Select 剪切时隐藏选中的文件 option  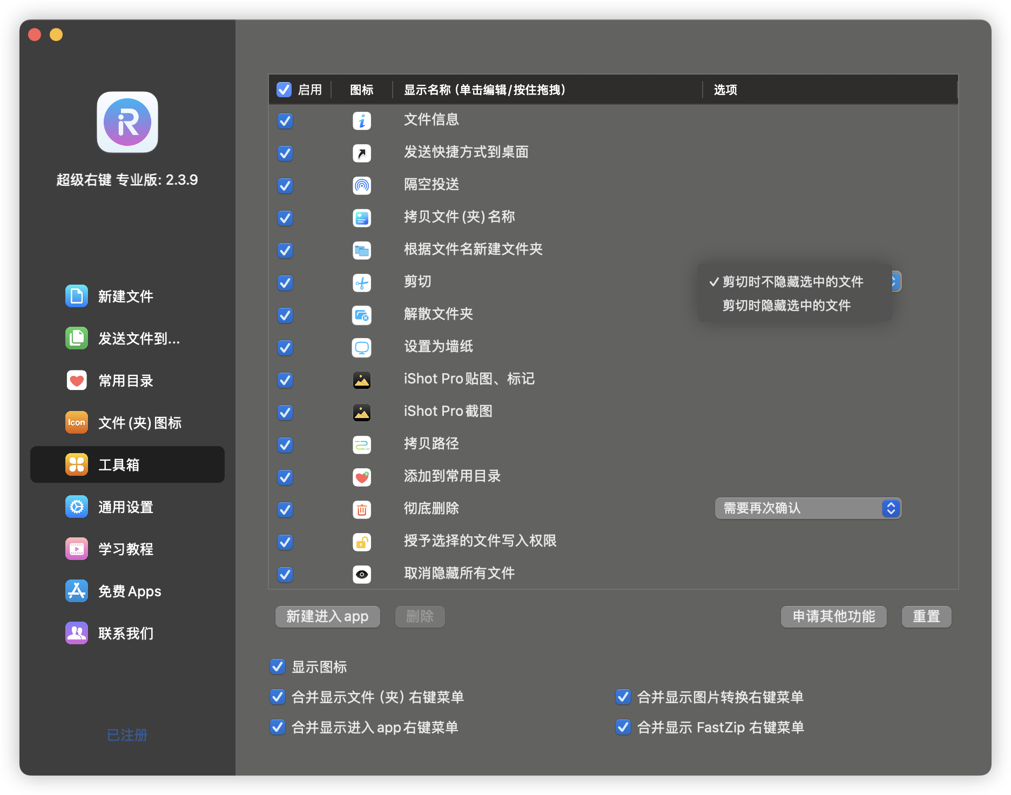pyautogui.click(x=786, y=306)
